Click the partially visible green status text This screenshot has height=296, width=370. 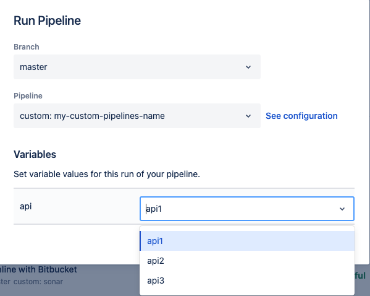(360, 276)
